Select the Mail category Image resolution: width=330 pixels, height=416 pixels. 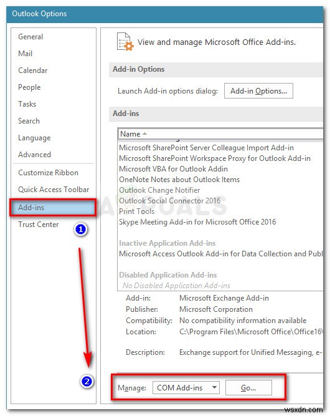click(x=25, y=54)
